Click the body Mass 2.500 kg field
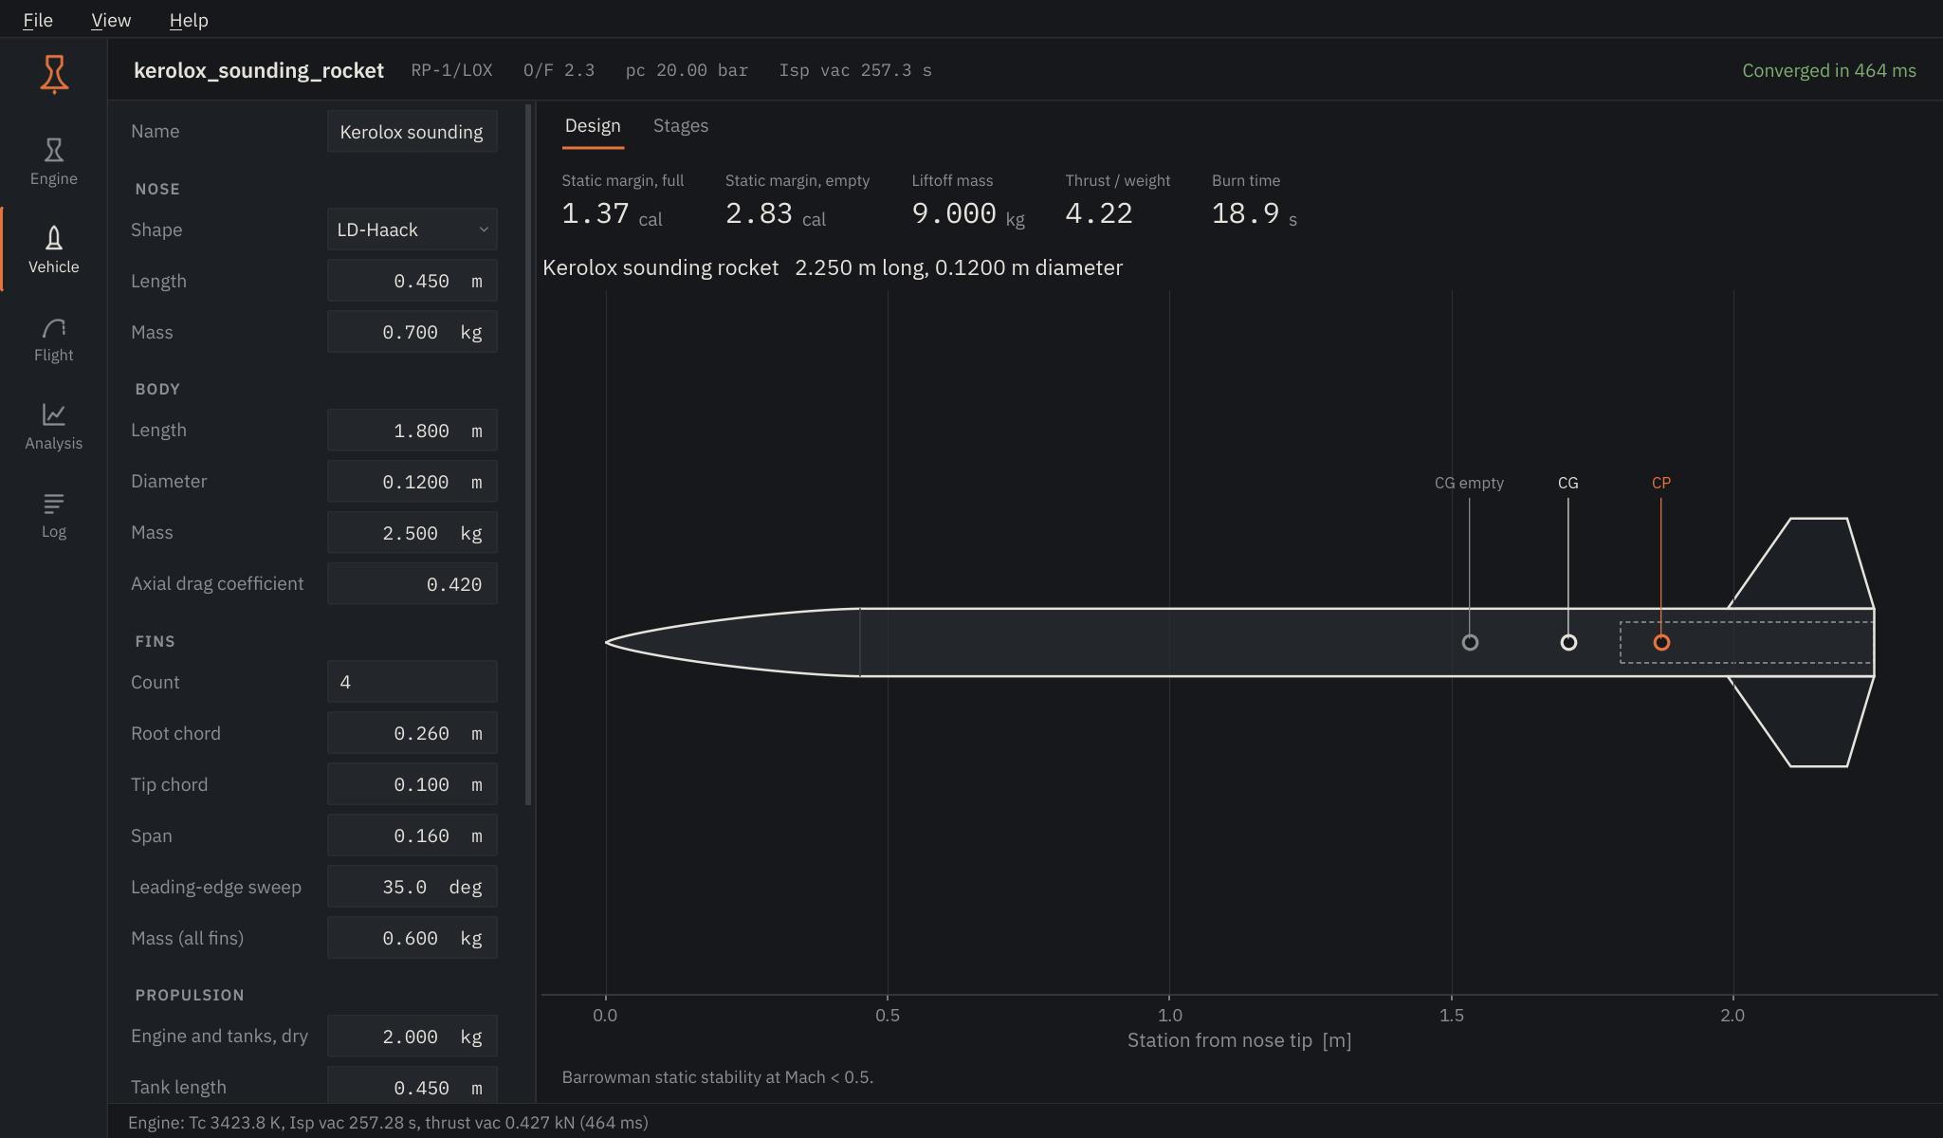1943x1138 pixels. (412, 533)
